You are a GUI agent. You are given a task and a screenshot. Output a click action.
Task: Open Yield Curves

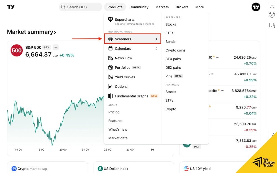pos(125,77)
